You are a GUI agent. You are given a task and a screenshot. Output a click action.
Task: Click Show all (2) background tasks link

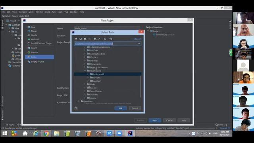tap(225, 128)
